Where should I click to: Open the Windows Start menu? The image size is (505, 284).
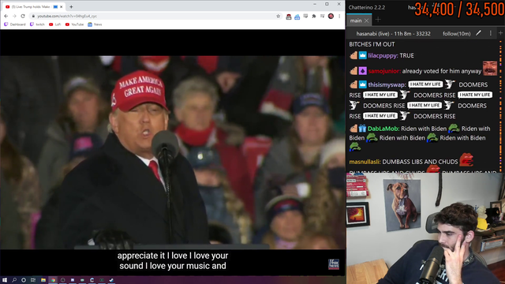pyautogui.click(x=5, y=280)
